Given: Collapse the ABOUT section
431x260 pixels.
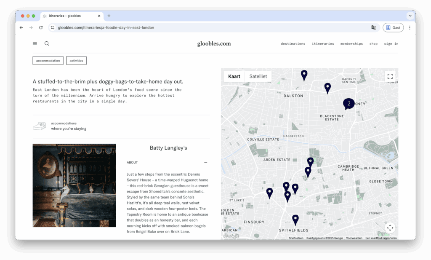Looking at the screenshot, I should 205,162.
